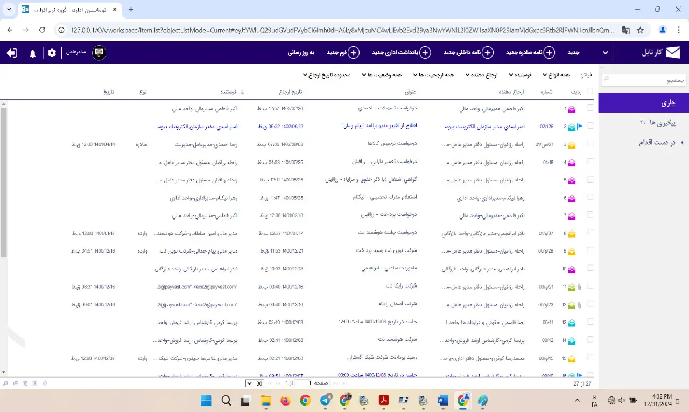This screenshot has height=412, width=689.
Task: Click the flag icon on row 2
Action: coord(580,127)
